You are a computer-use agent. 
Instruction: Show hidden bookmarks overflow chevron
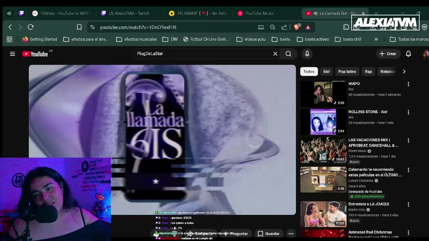point(376,39)
